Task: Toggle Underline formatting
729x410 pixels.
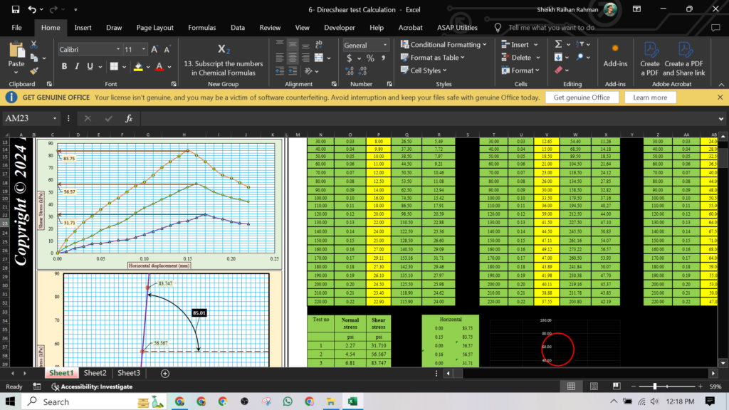Action: tap(90, 66)
